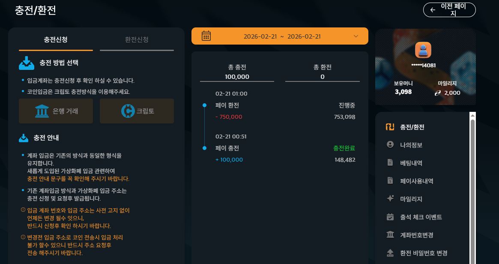Choose the 은행 거래 deposit method
Viewport: 499px width, 264px height.
click(x=56, y=111)
